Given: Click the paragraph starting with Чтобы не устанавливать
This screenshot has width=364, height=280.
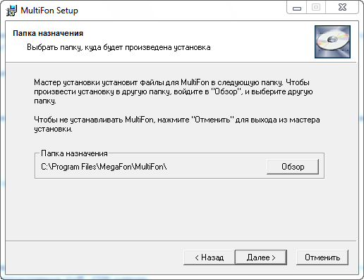Looking at the screenshot, I should pos(177,125).
